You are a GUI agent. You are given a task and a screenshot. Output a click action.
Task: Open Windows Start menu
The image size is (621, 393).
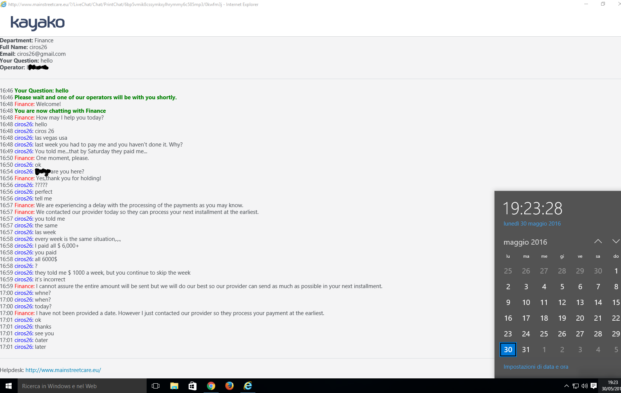coord(9,386)
